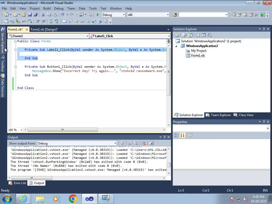
Task: Cut selection with the scissors icon
Action: click(43, 15)
